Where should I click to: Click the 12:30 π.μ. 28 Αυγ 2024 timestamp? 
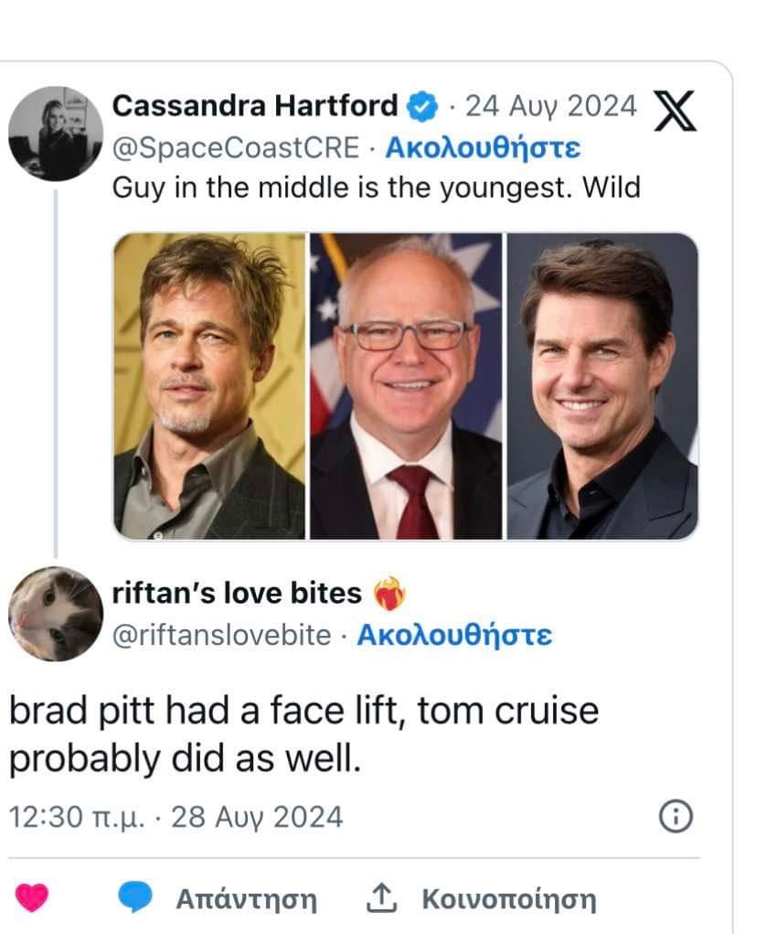coord(176,816)
